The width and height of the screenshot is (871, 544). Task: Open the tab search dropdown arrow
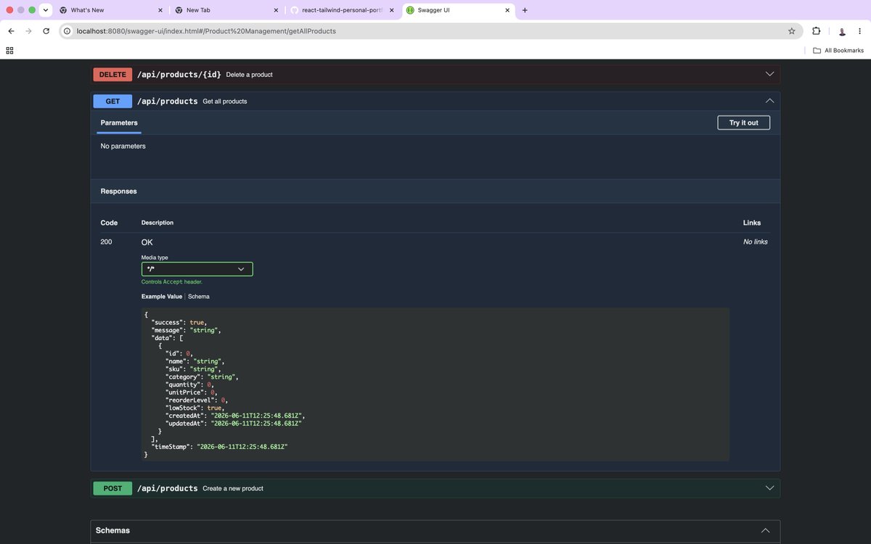46,10
